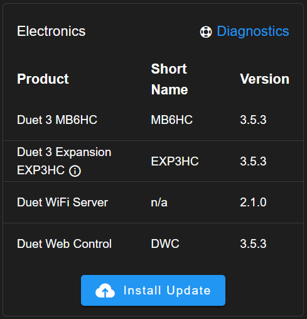Select the Duet Web Control row

click(x=153, y=243)
